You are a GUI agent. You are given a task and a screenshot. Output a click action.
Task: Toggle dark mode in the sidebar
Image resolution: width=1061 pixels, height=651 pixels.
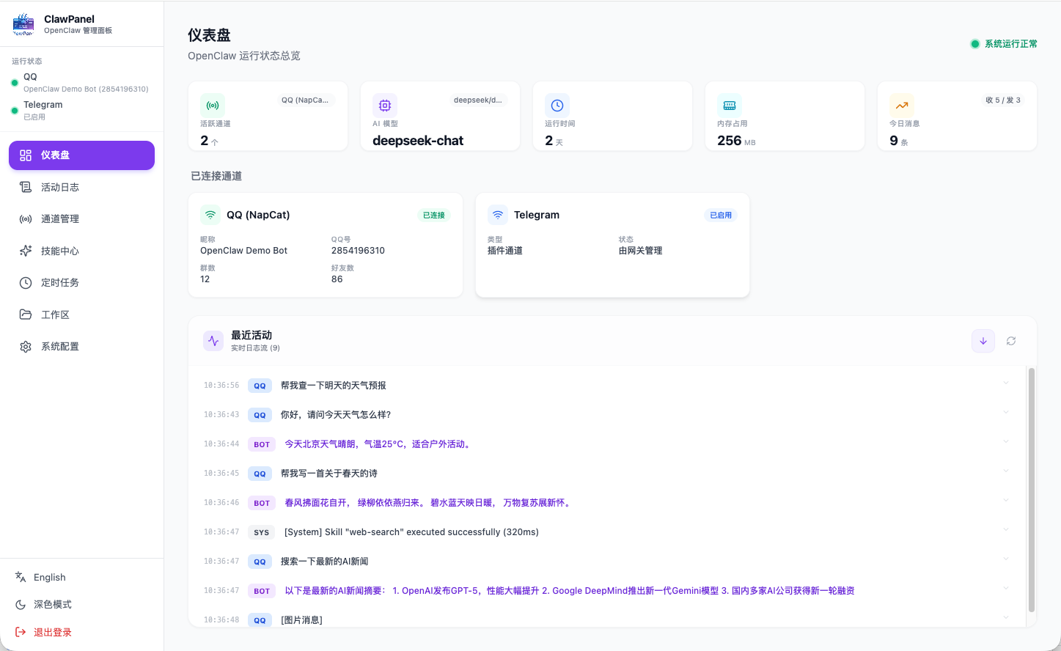(52, 605)
